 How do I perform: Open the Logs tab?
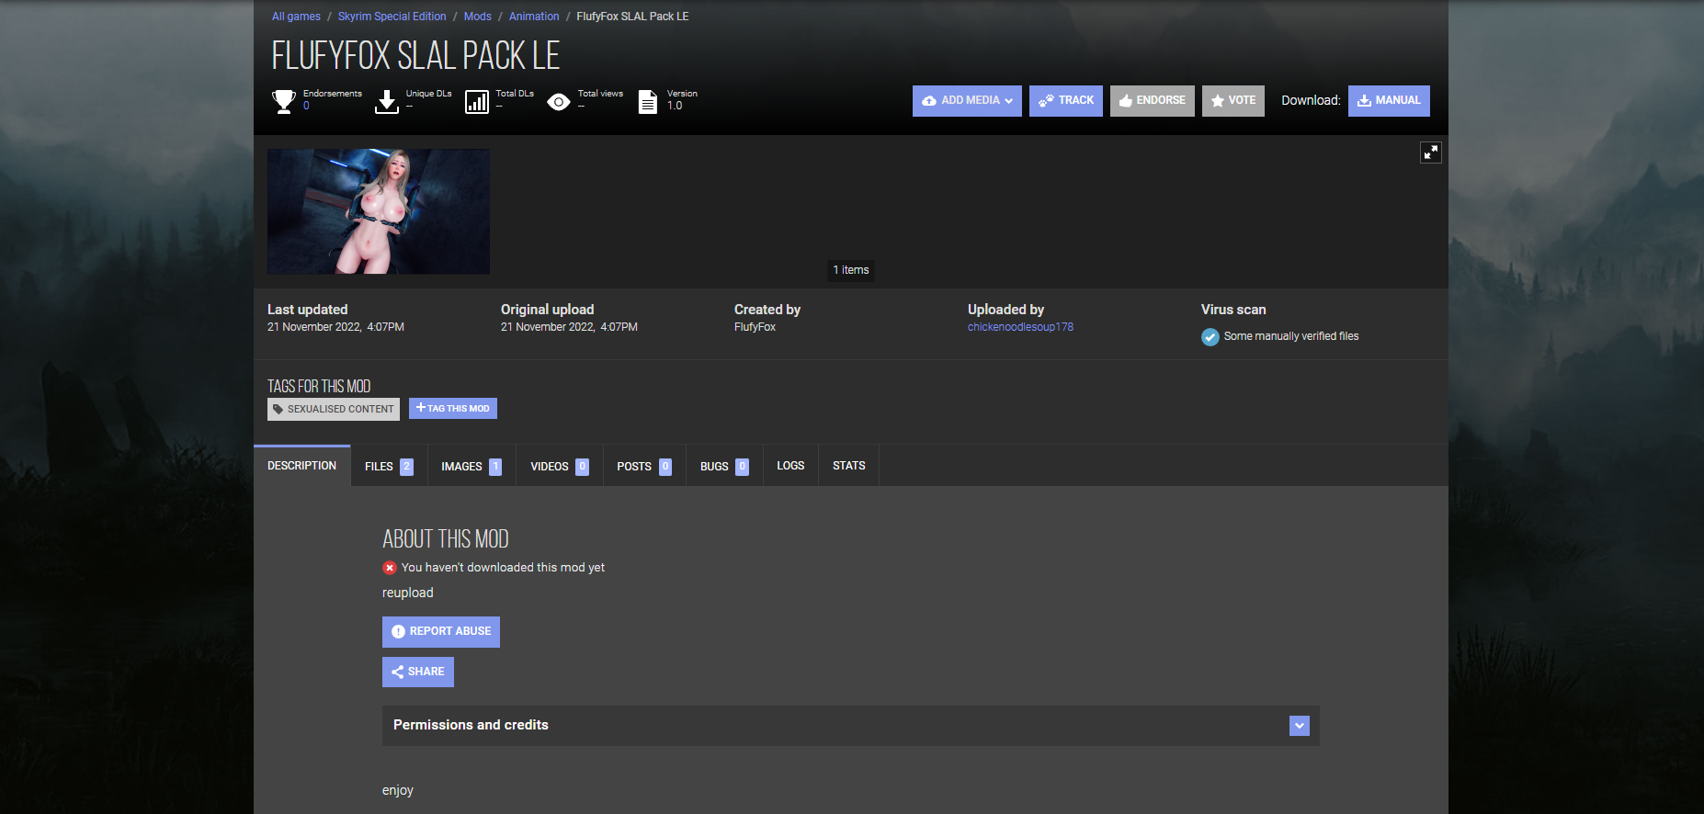[790, 466]
